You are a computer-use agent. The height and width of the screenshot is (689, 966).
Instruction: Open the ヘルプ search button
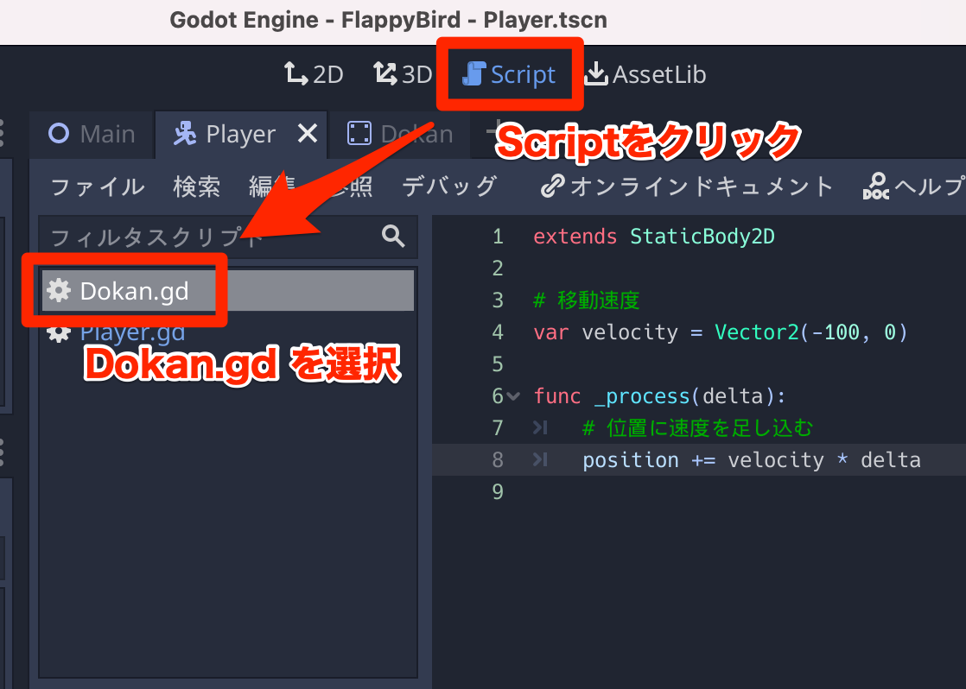[914, 186]
